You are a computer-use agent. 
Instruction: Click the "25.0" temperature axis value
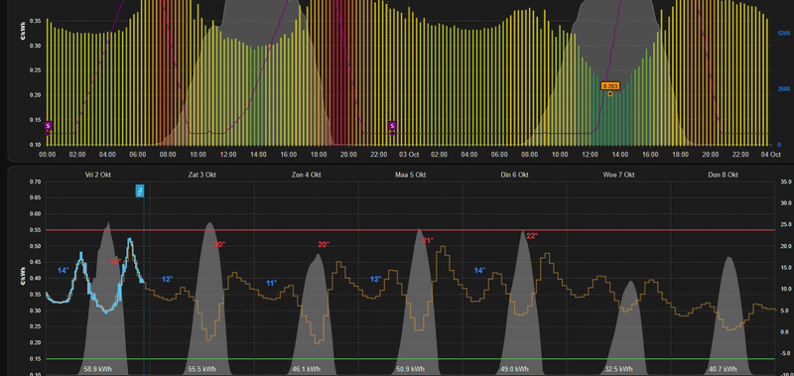coord(786,224)
